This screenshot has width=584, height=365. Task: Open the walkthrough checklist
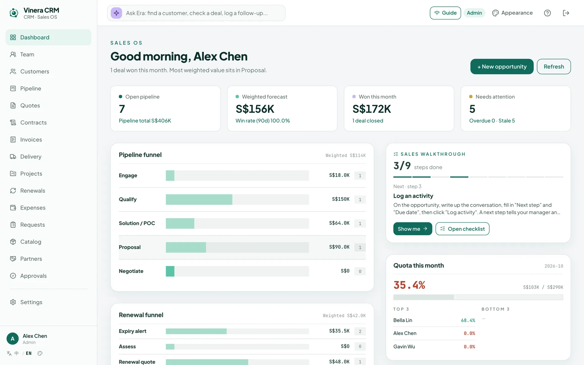pyautogui.click(x=462, y=229)
